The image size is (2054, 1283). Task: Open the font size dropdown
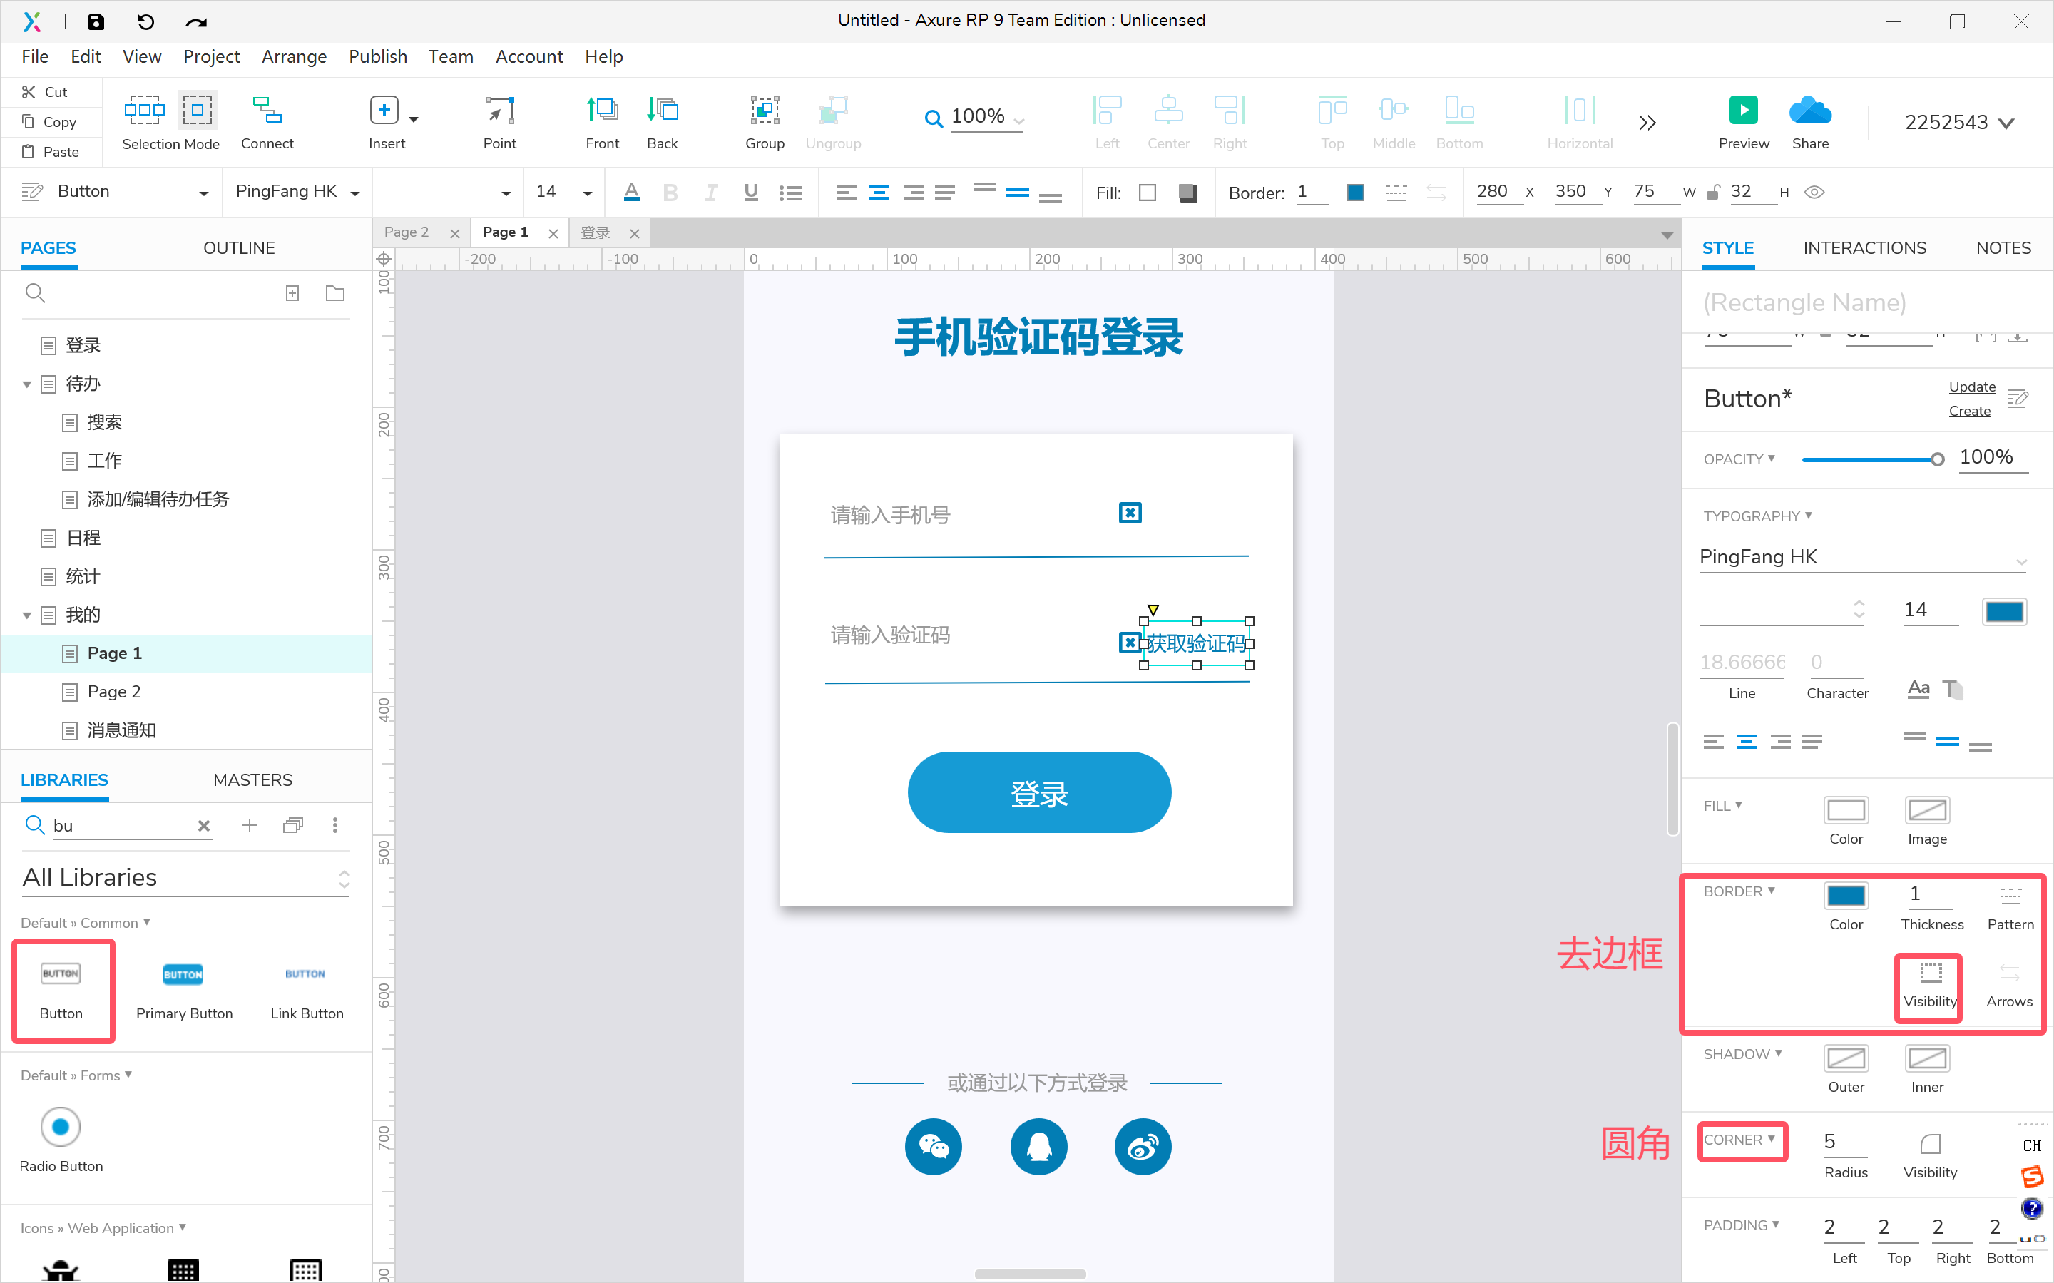(x=586, y=192)
